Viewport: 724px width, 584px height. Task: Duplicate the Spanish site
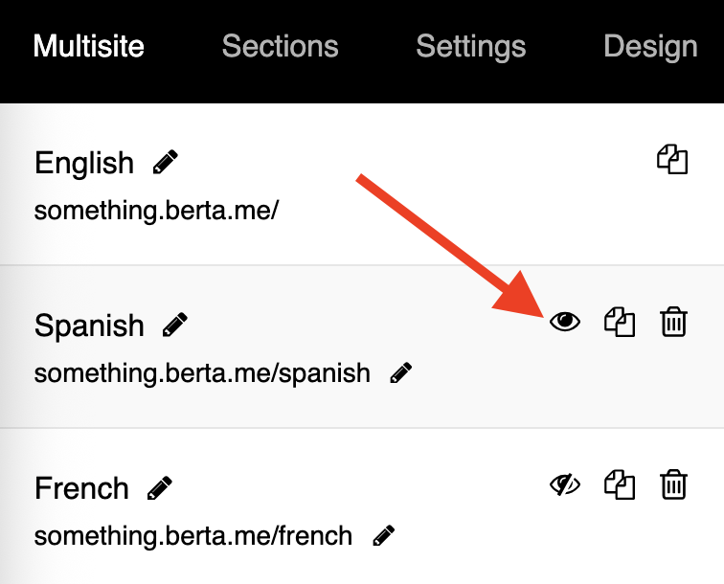click(620, 322)
